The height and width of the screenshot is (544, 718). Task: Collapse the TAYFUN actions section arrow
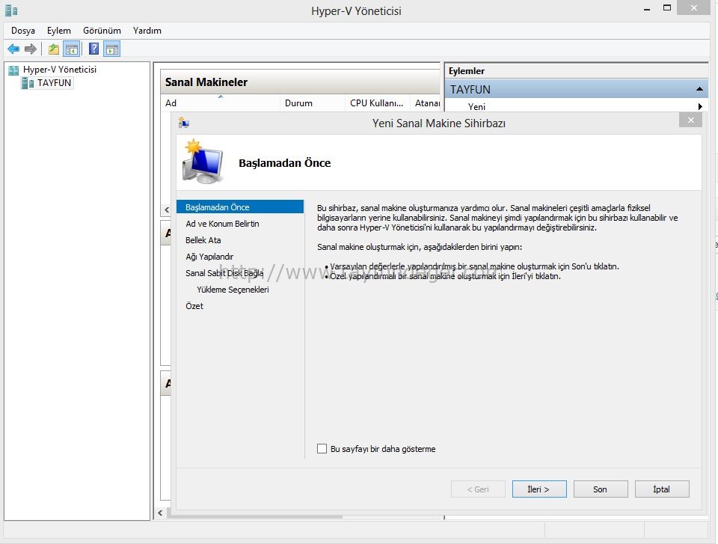(x=699, y=89)
